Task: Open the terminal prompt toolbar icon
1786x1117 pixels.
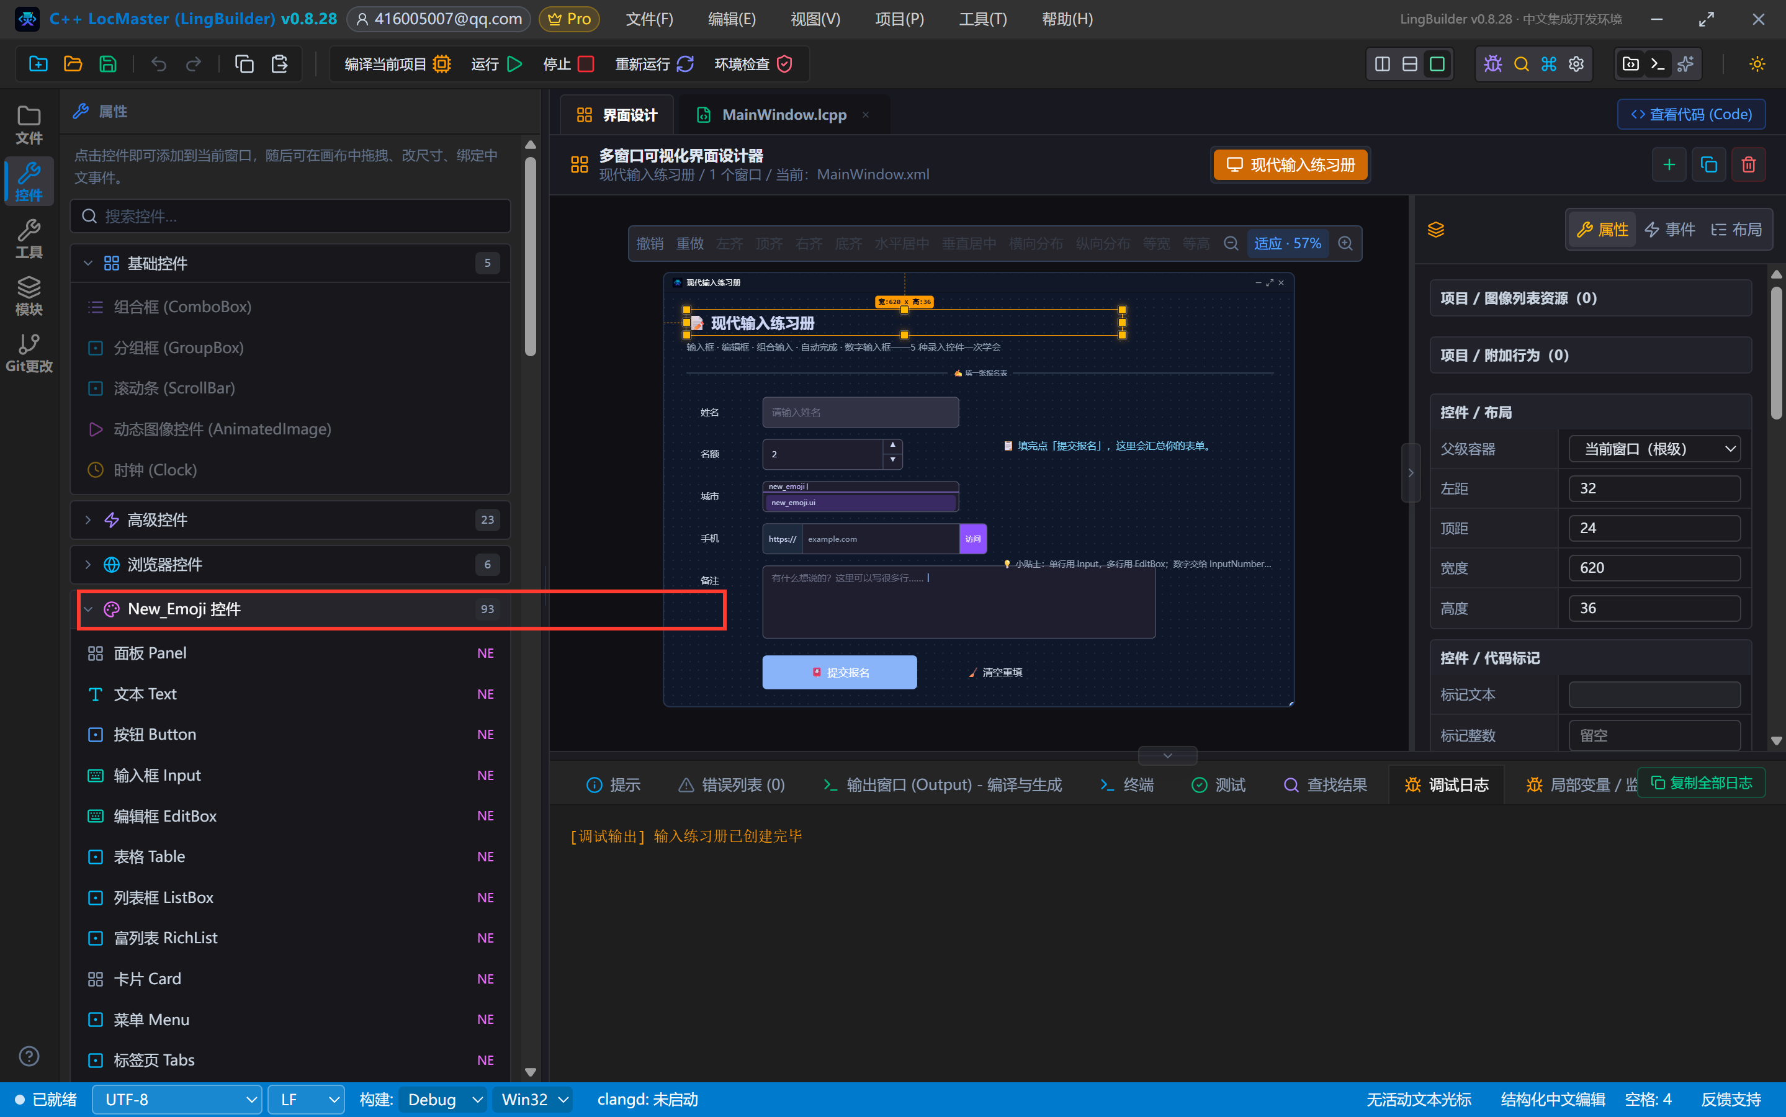Action: (1658, 65)
